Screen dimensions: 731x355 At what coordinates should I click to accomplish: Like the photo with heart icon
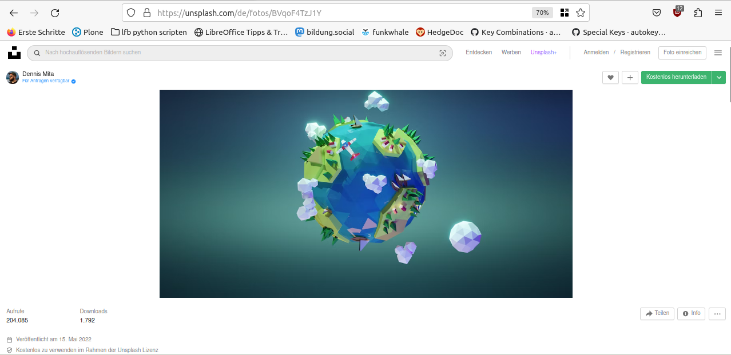coord(610,78)
